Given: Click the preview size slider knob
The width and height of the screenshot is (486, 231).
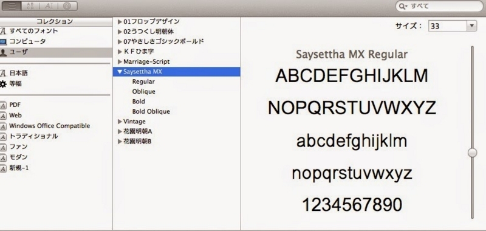Looking at the screenshot, I should point(473,153).
